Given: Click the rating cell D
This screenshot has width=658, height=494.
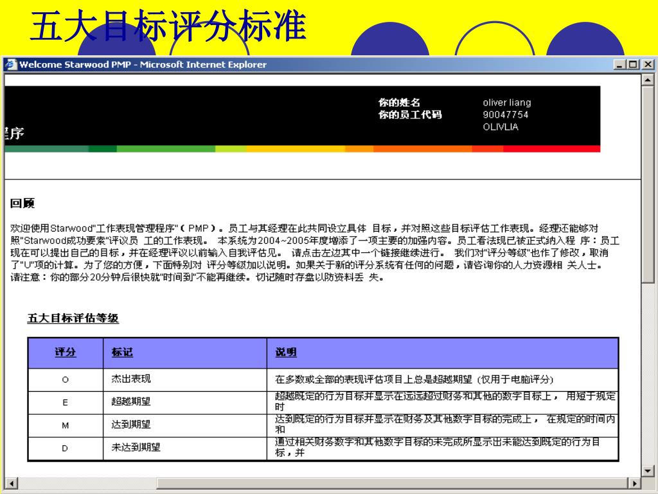Looking at the screenshot, I should click(x=65, y=448).
